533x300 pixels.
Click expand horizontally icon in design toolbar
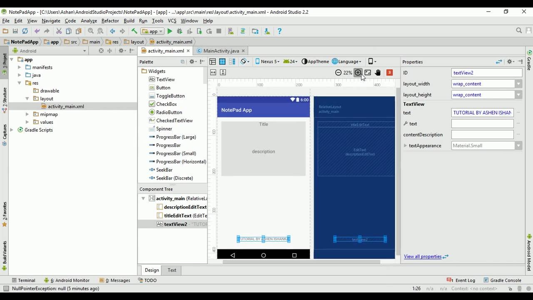click(x=213, y=72)
